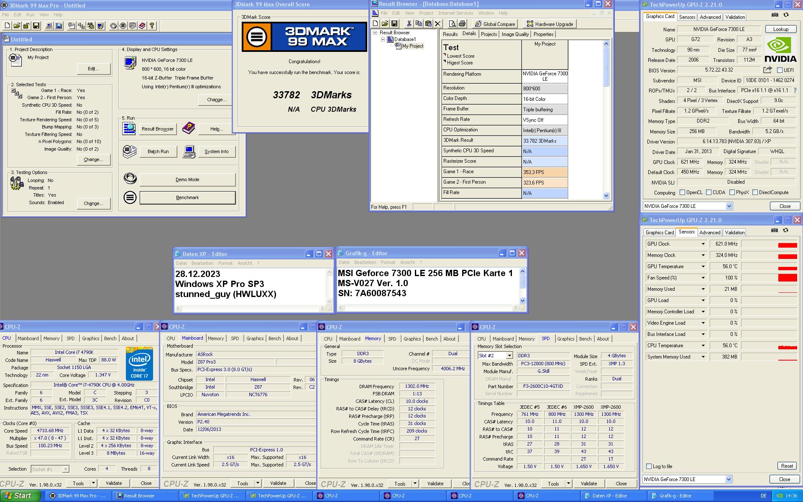Image resolution: width=803 pixels, height=502 pixels.
Task: Click the Project Description toolbar icon in 3DMark
Action: pos(72,26)
